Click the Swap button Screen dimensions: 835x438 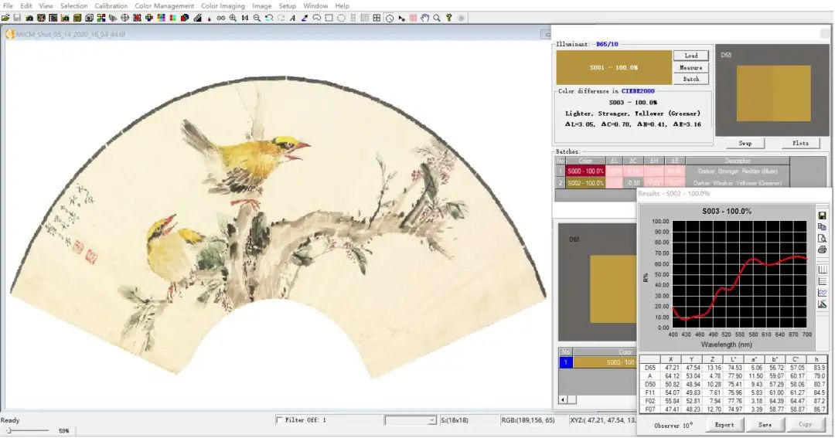(x=745, y=143)
